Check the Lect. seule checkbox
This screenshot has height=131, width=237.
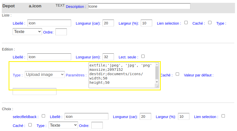tap(143, 56)
